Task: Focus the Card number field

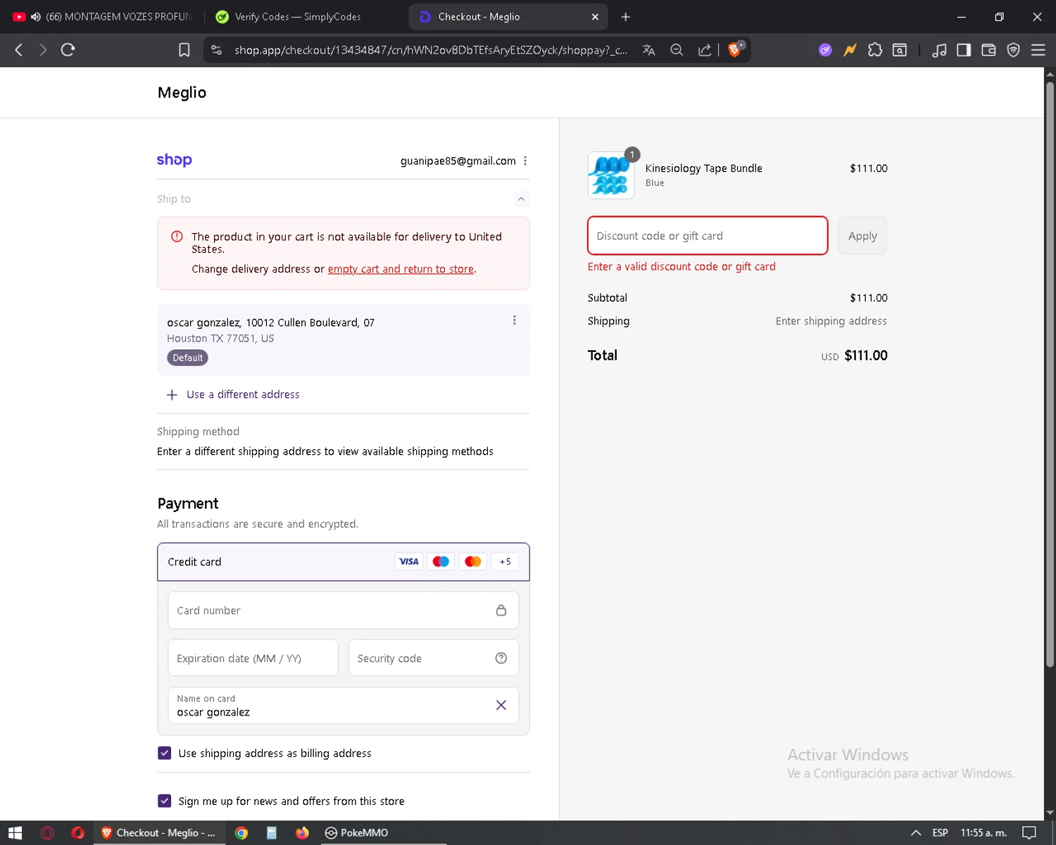Action: [344, 611]
